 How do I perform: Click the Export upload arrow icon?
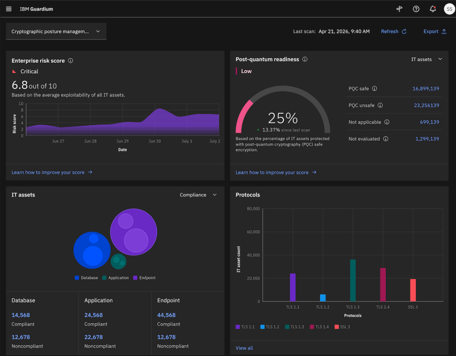[444, 32]
